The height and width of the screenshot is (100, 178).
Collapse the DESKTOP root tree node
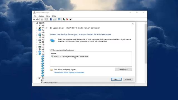34,23
